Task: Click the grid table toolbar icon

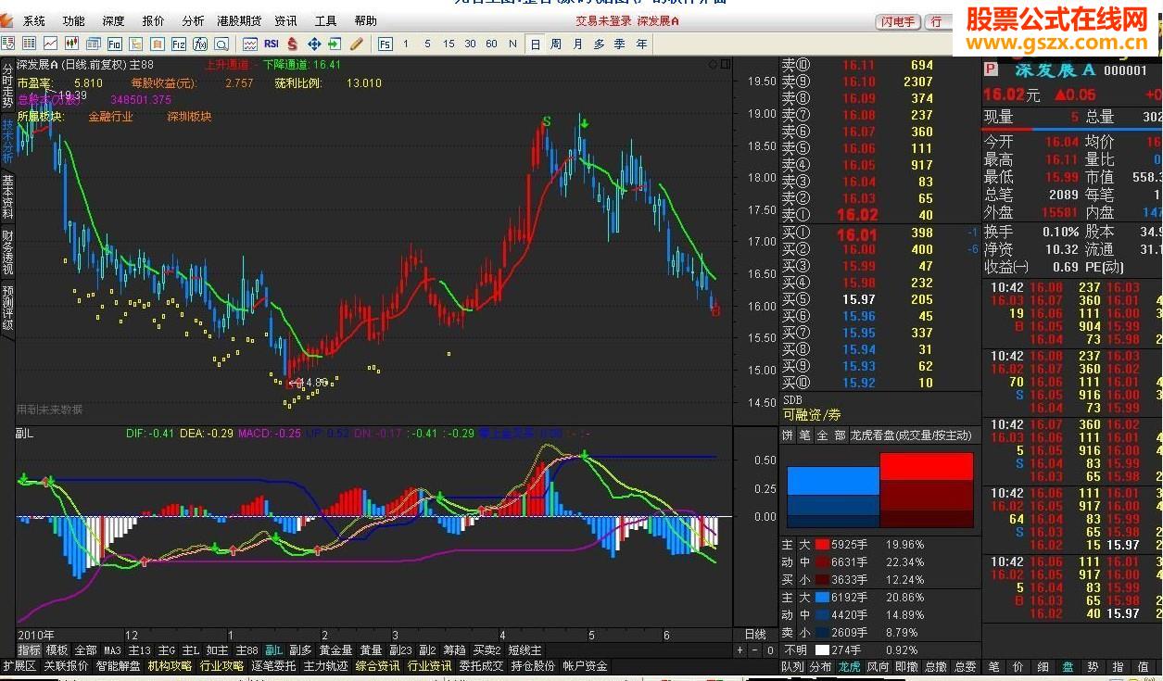Action: pyautogui.click(x=30, y=44)
